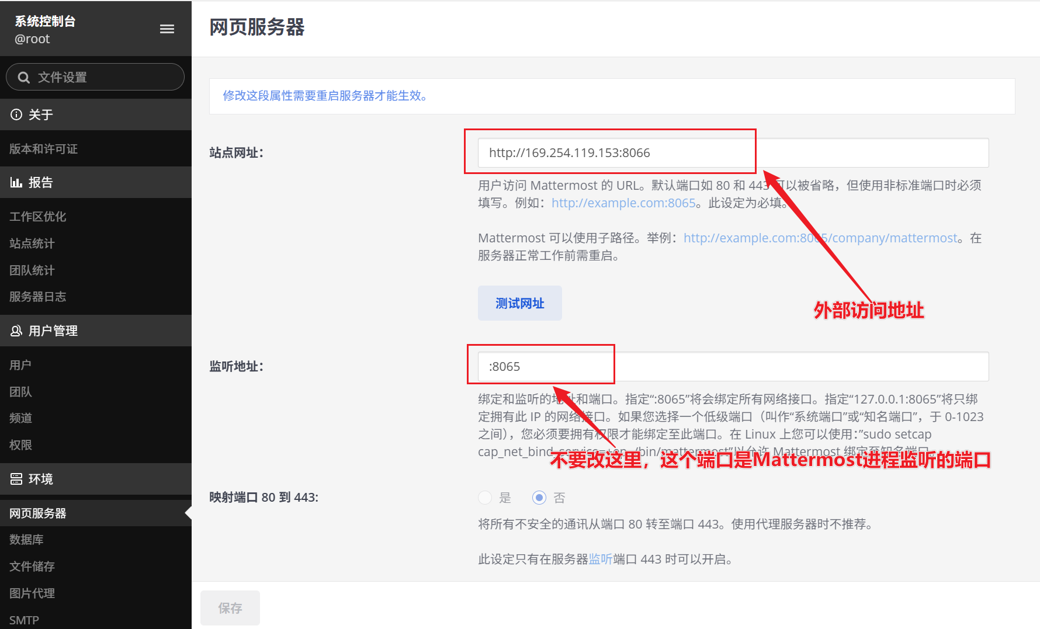This screenshot has height=629, width=1040.
Task: Click the restart-required notice text
Action: tap(325, 96)
